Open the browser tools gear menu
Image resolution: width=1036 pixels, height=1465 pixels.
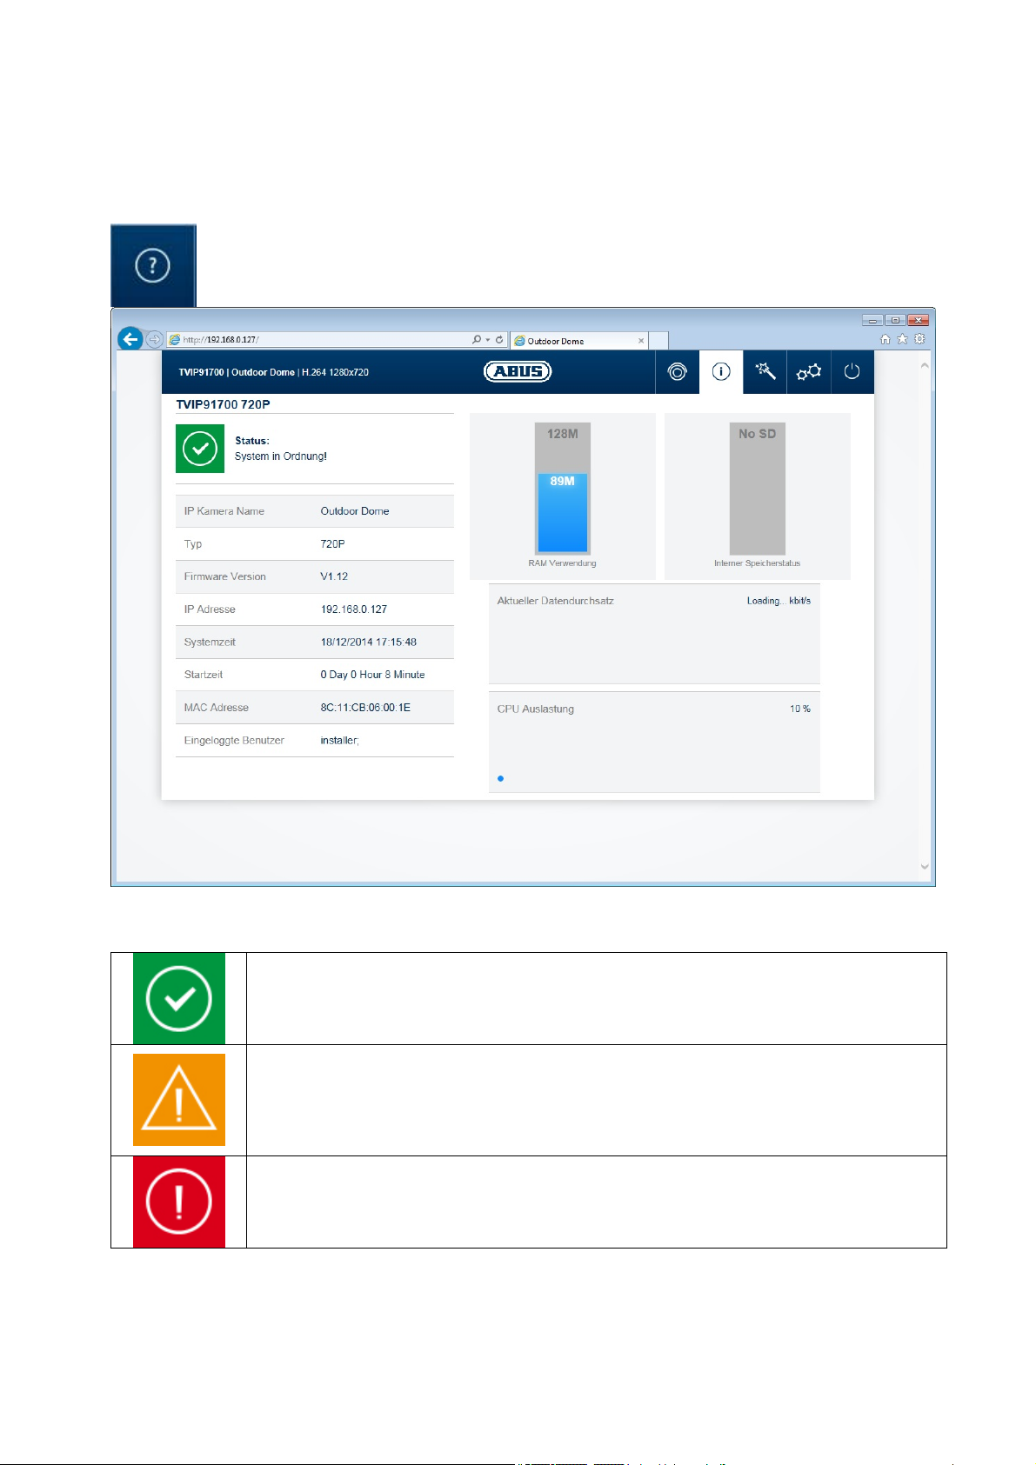tap(919, 339)
